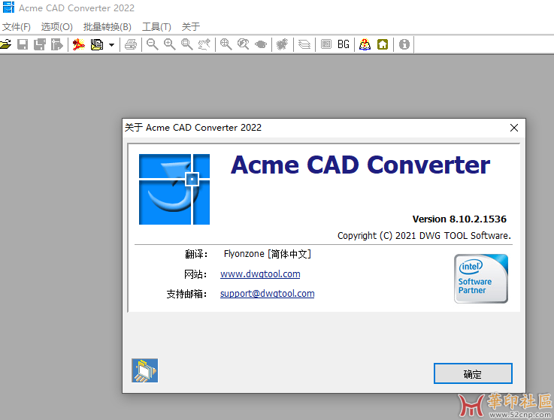Screen dimensions: 554x420
Task: Click the Flyonzone [简体中文] translator text
Action: point(268,254)
